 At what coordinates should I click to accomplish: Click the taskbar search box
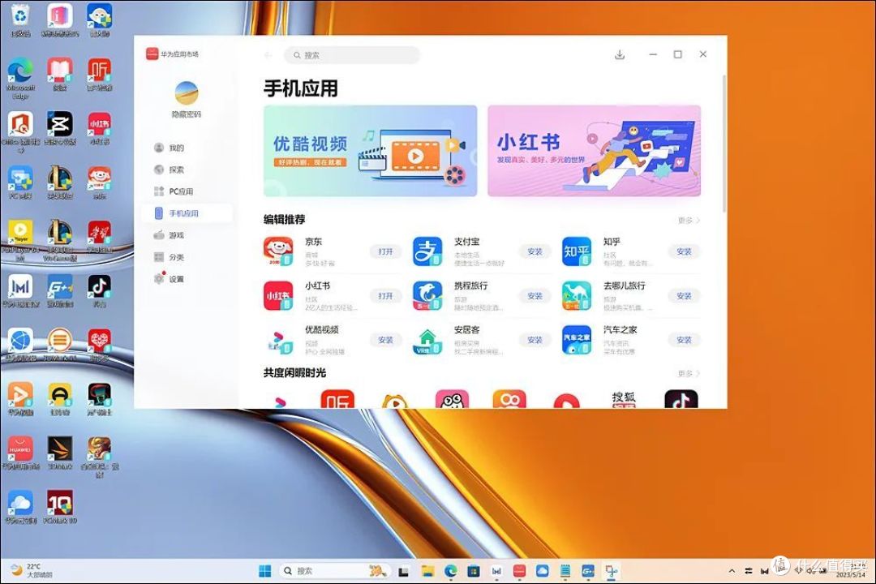(334, 570)
